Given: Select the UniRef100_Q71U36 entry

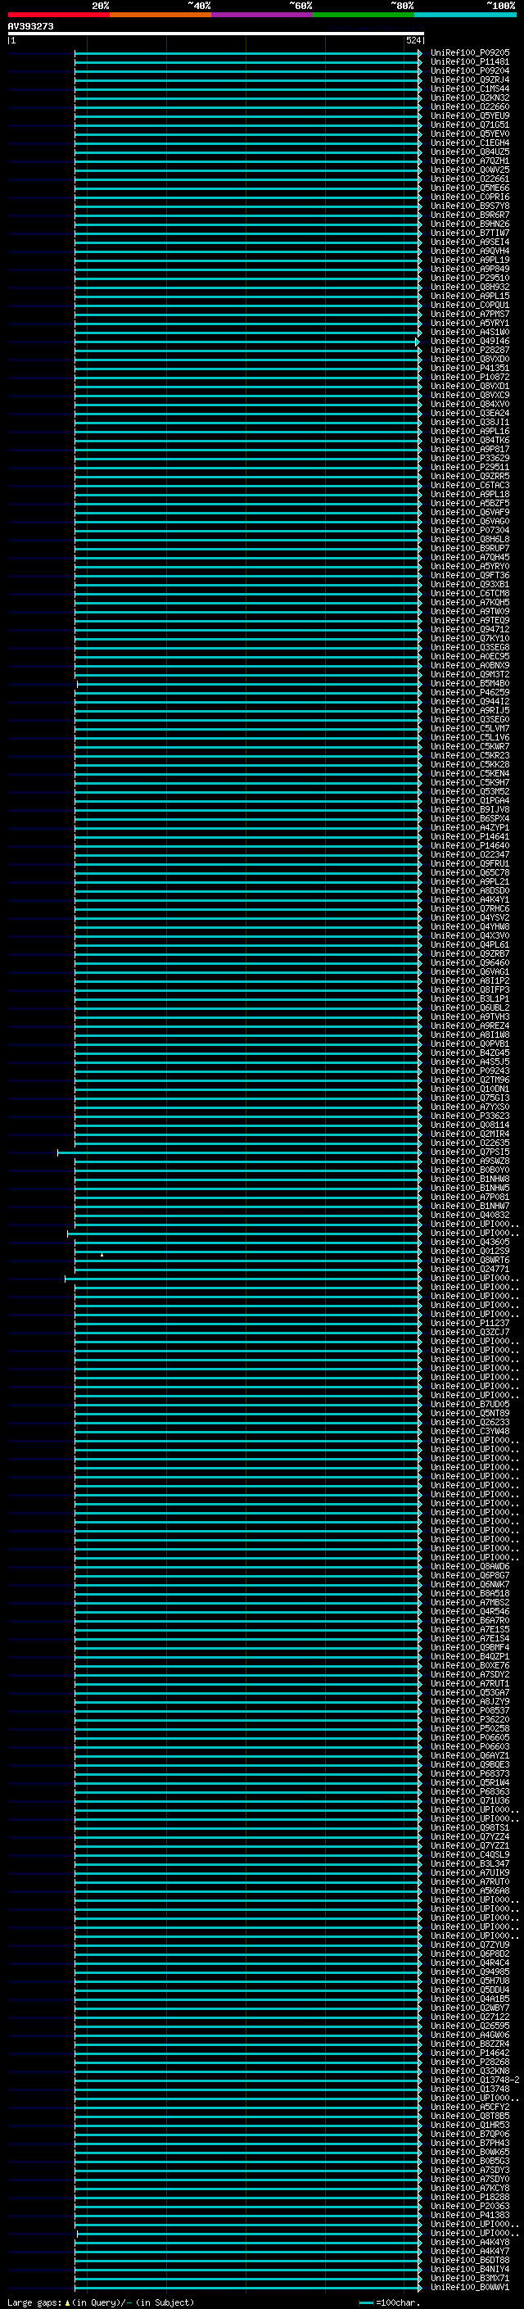Looking at the screenshot, I should [x=470, y=1801].
